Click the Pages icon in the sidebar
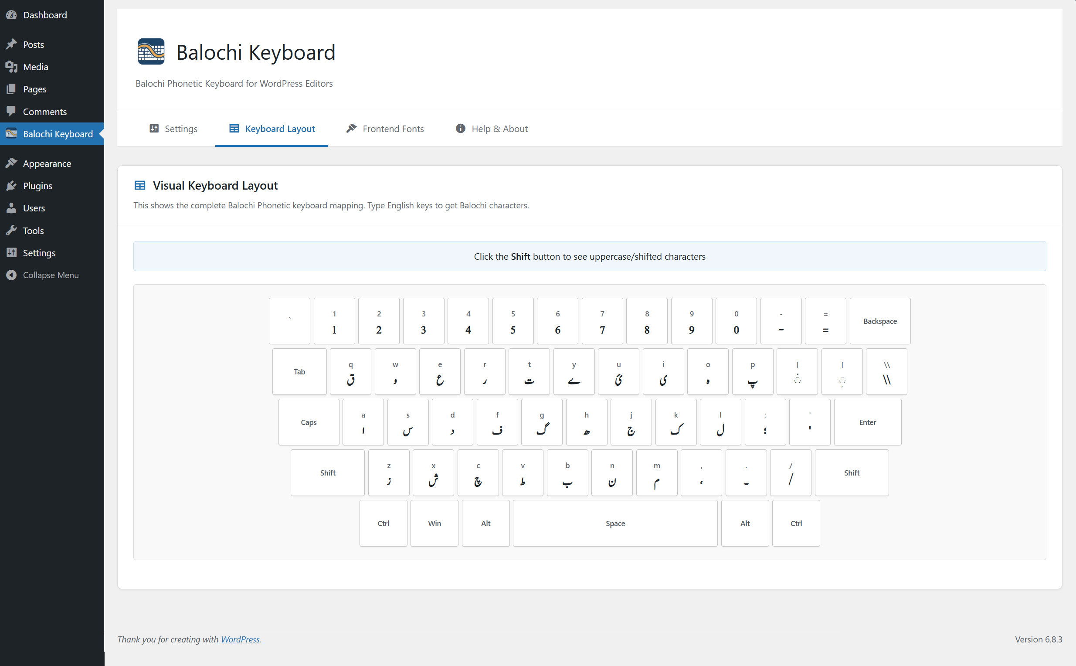This screenshot has width=1076, height=666. click(11, 89)
